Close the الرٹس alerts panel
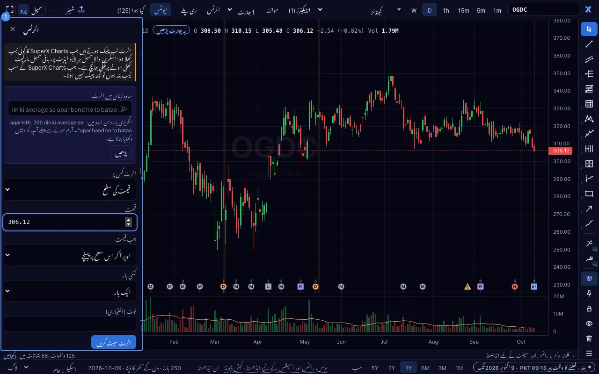 pyautogui.click(x=13, y=29)
